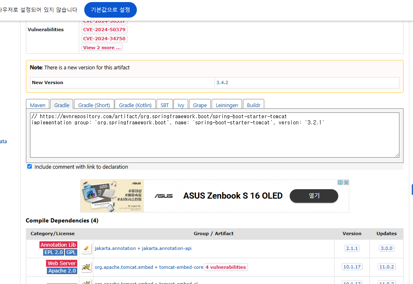Screen dimensions: 413x284
Task: Switch to the Maven tab
Action: coord(38,105)
